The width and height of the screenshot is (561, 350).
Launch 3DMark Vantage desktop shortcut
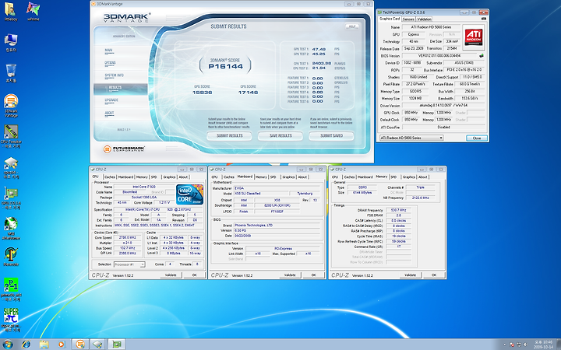click(x=11, y=106)
